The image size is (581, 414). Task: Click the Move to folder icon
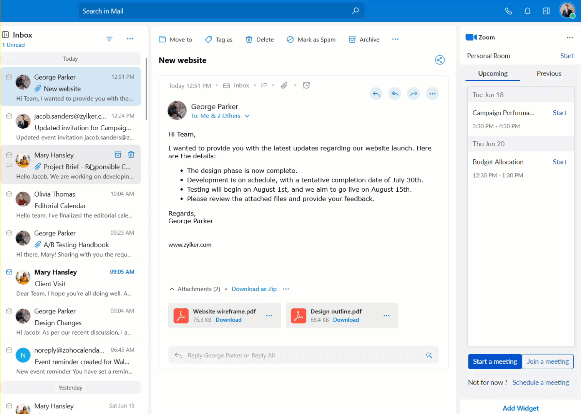coord(163,40)
